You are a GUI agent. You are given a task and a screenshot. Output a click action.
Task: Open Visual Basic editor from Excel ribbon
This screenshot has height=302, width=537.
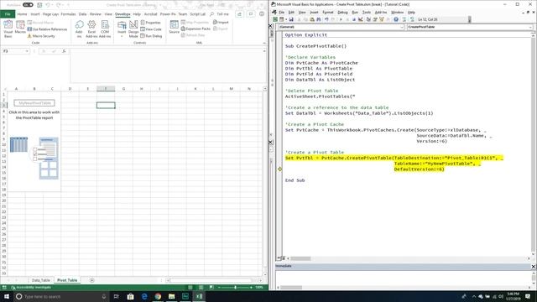coord(8,29)
